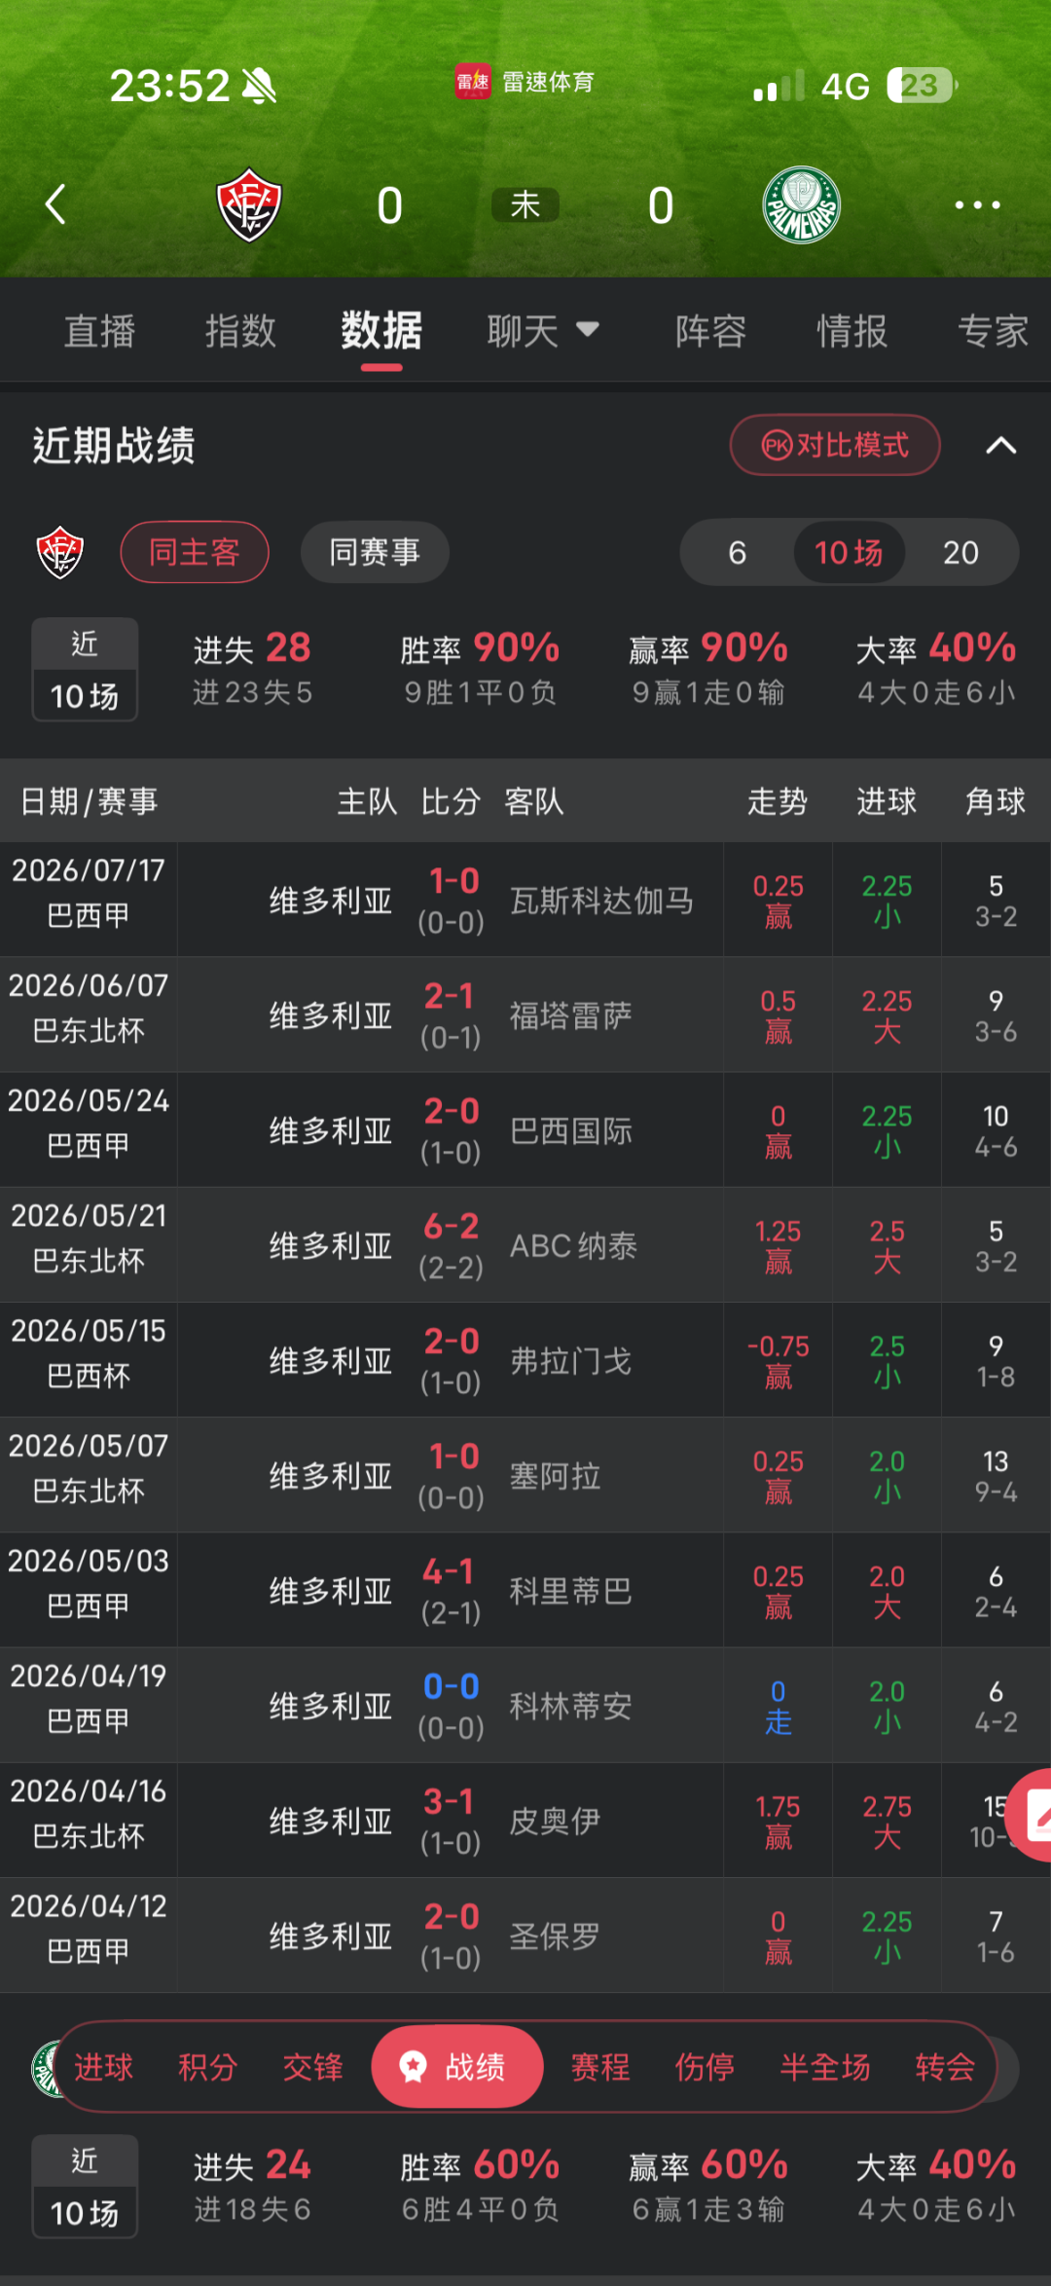Open the 聊天 dropdown arrow
The width and height of the screenshot is (1051, 2286).
pos(587,330)
